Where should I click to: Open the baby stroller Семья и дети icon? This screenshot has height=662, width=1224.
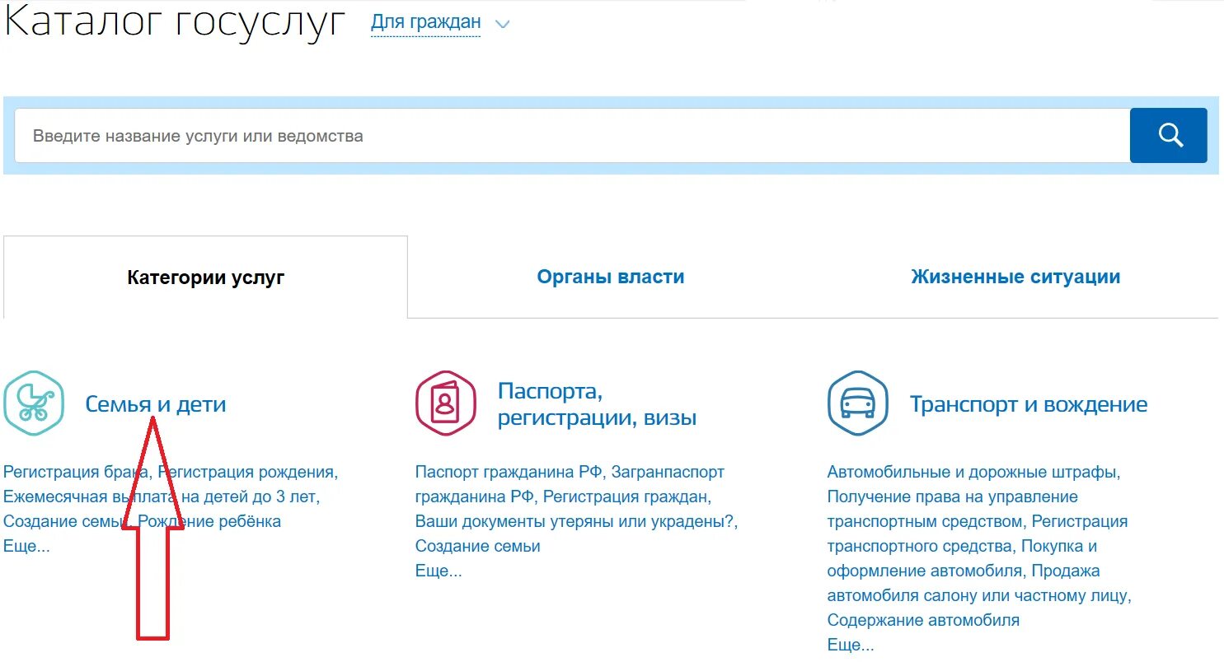tap(34, 403)
